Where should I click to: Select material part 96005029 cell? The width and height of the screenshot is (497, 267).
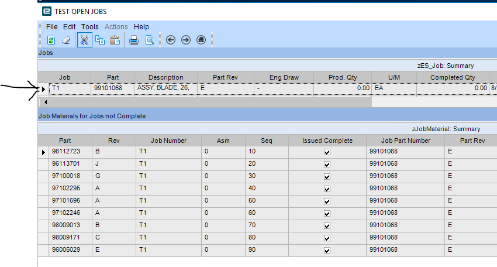tap(70, 251)
